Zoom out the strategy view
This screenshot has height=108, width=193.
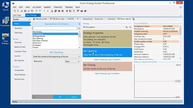pos(130,27)
